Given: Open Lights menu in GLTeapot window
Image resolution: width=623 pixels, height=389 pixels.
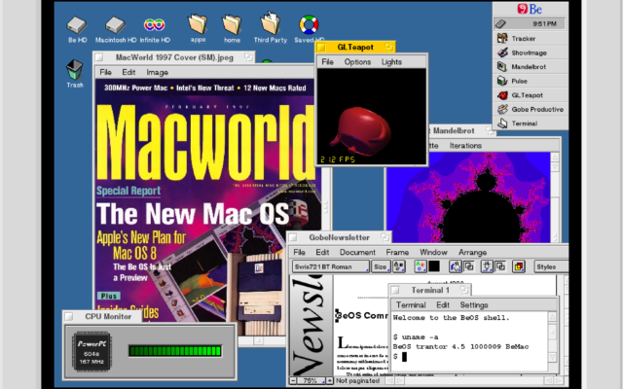Looking at the screenshot, I should tap(391, 62).
